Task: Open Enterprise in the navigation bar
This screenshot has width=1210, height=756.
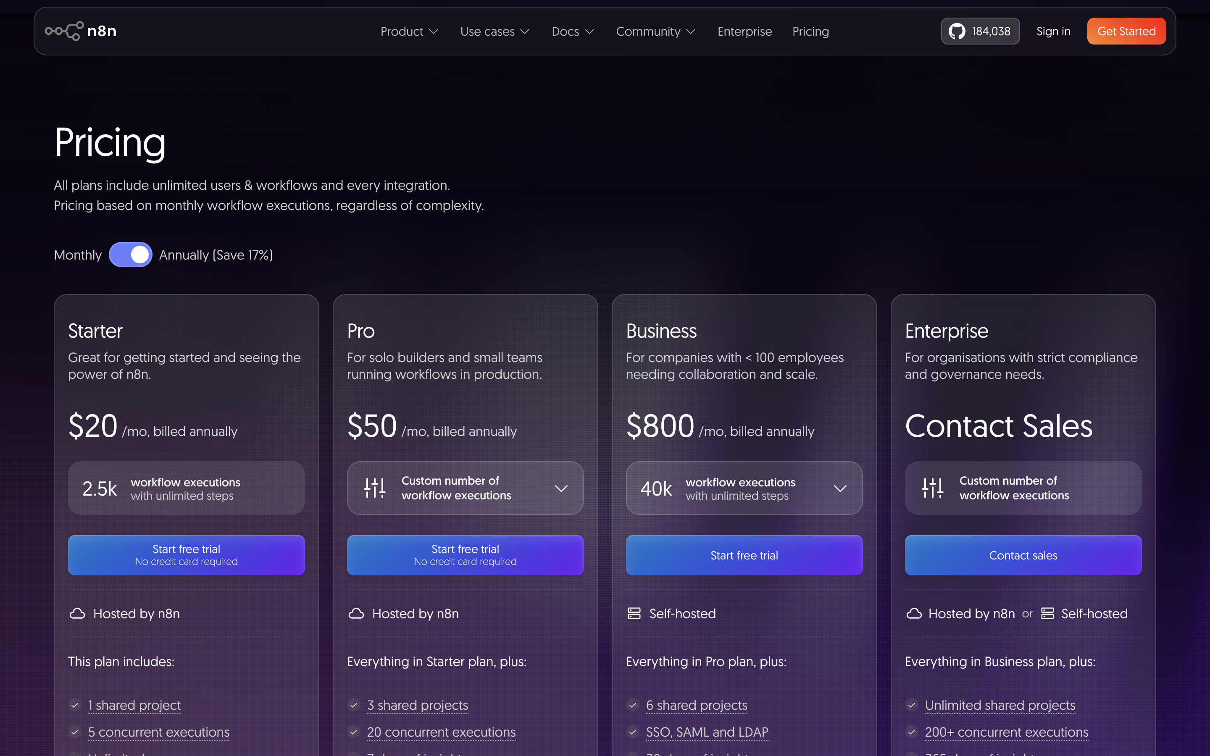Action: (x=744, y=31)
